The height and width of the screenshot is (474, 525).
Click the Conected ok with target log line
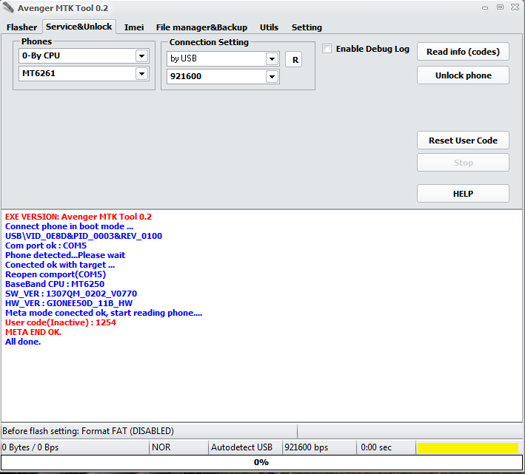60,265
